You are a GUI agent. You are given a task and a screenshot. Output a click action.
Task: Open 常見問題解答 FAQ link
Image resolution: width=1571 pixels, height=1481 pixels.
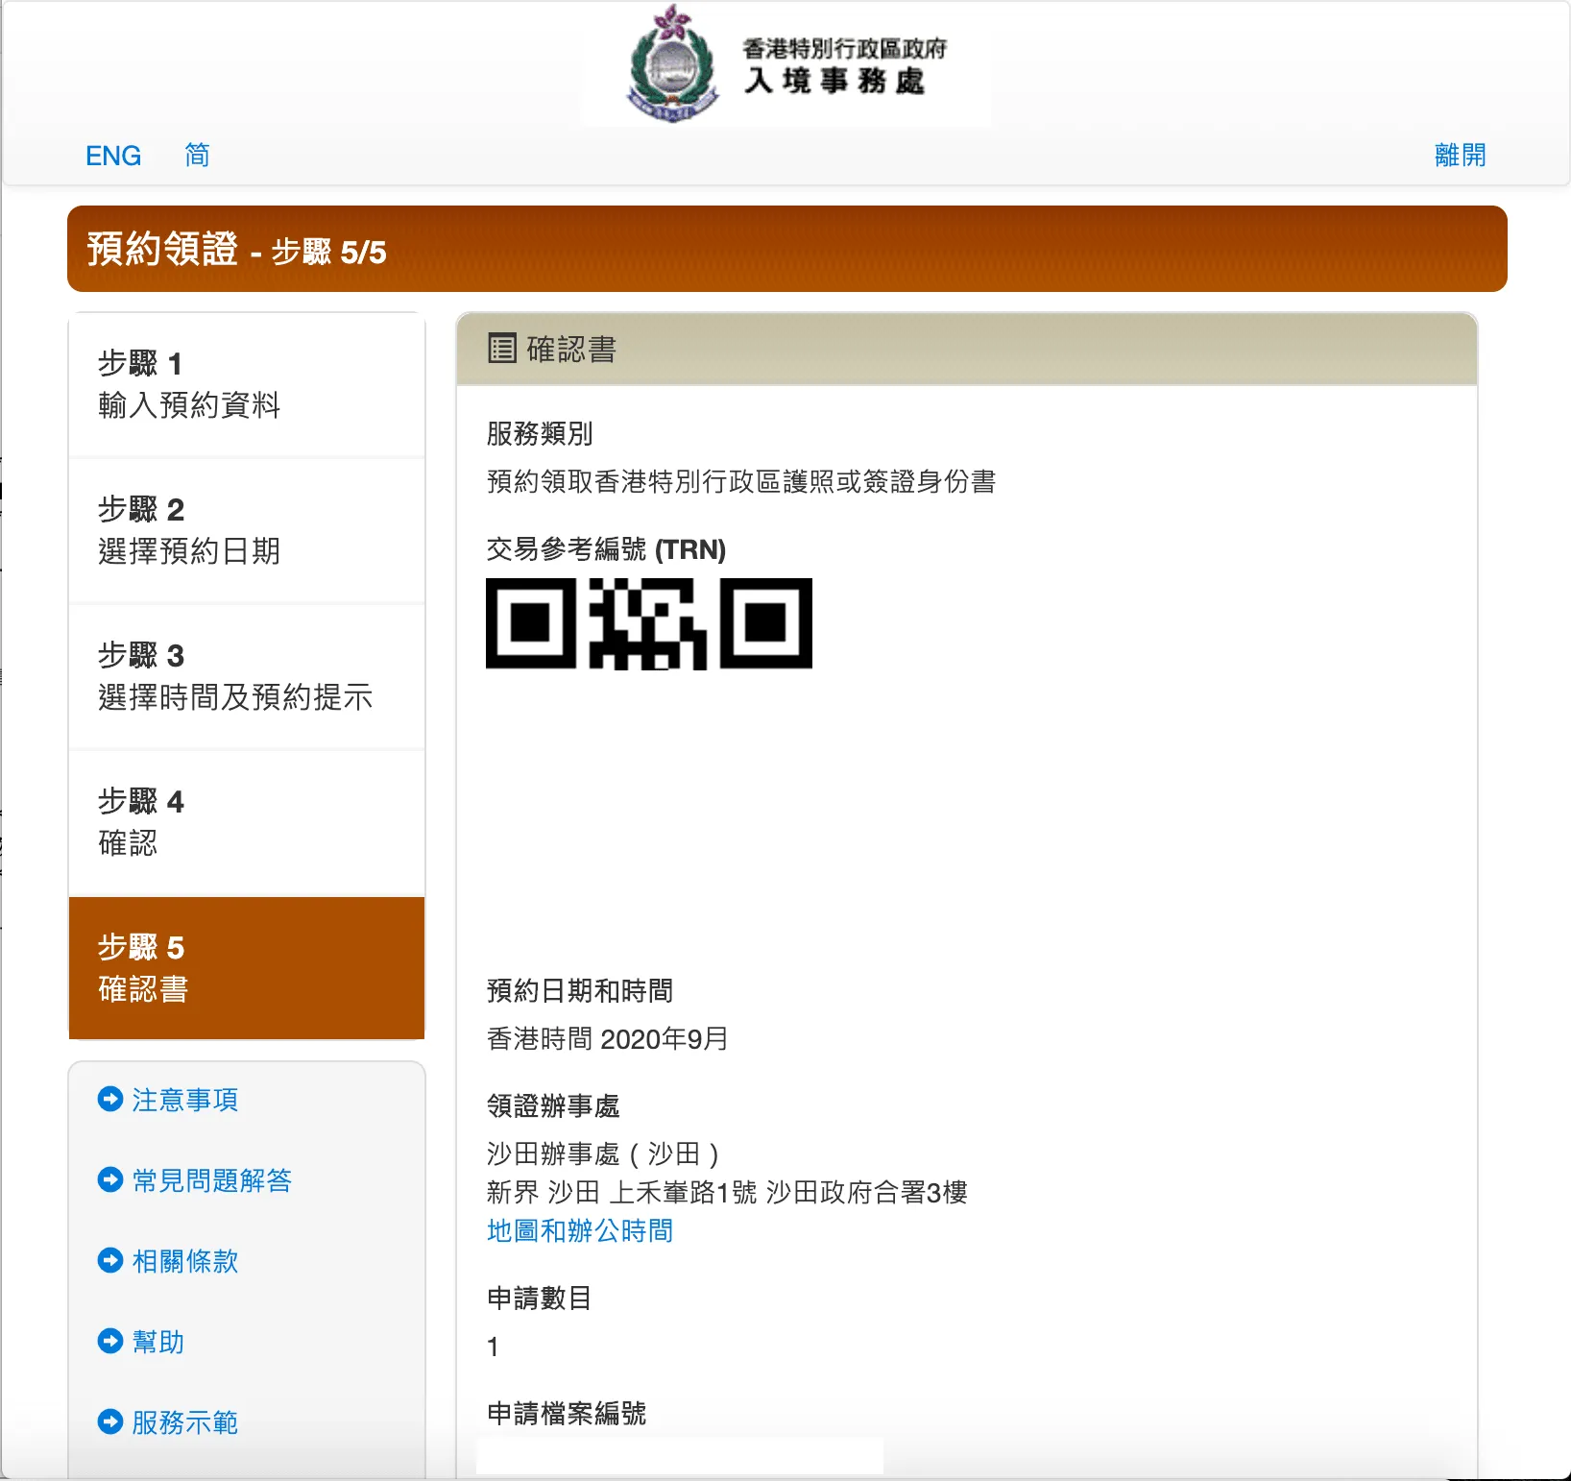point(212,1180)
